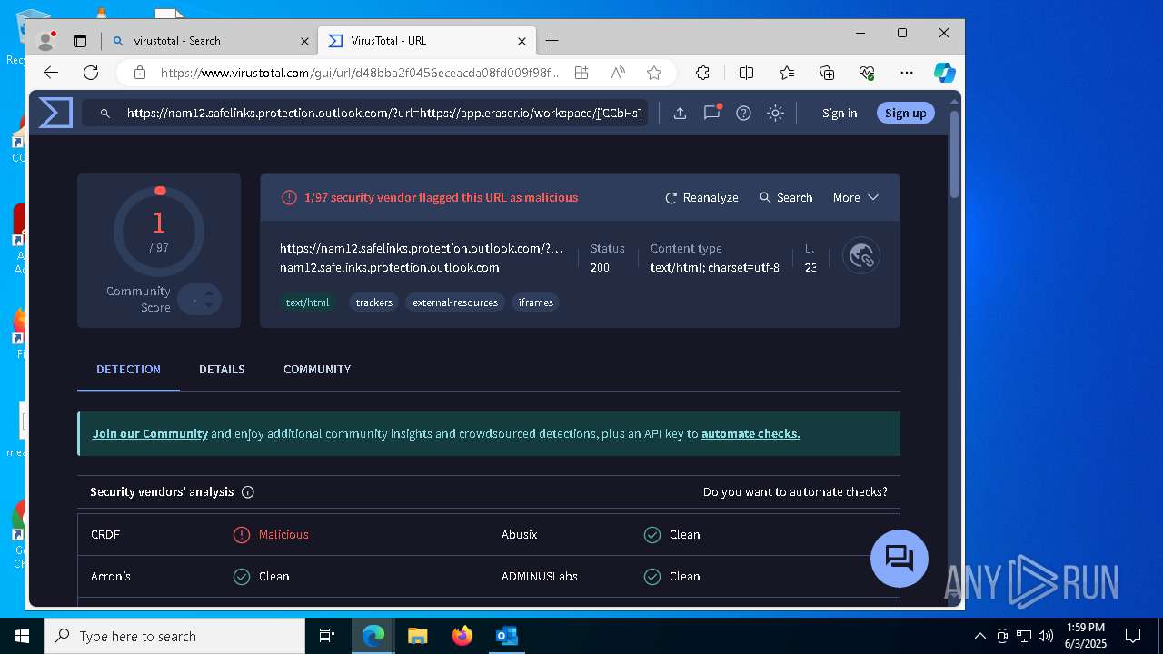Downvote the community score arrow
The width and height of the screenshot is (1163, 654).
pos(209,306)
